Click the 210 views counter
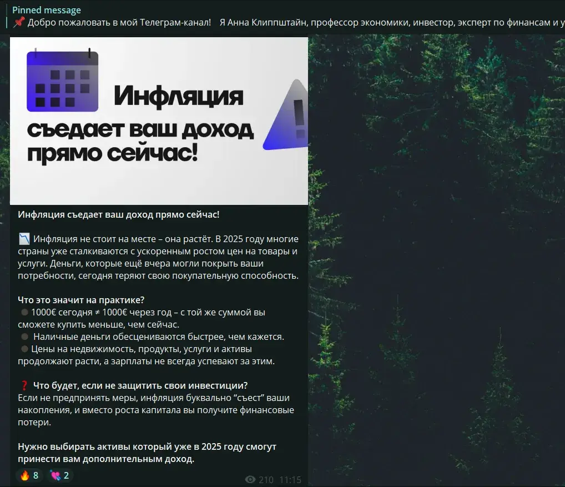This screenshot has width=565, height=487. [x=266, y=480]
